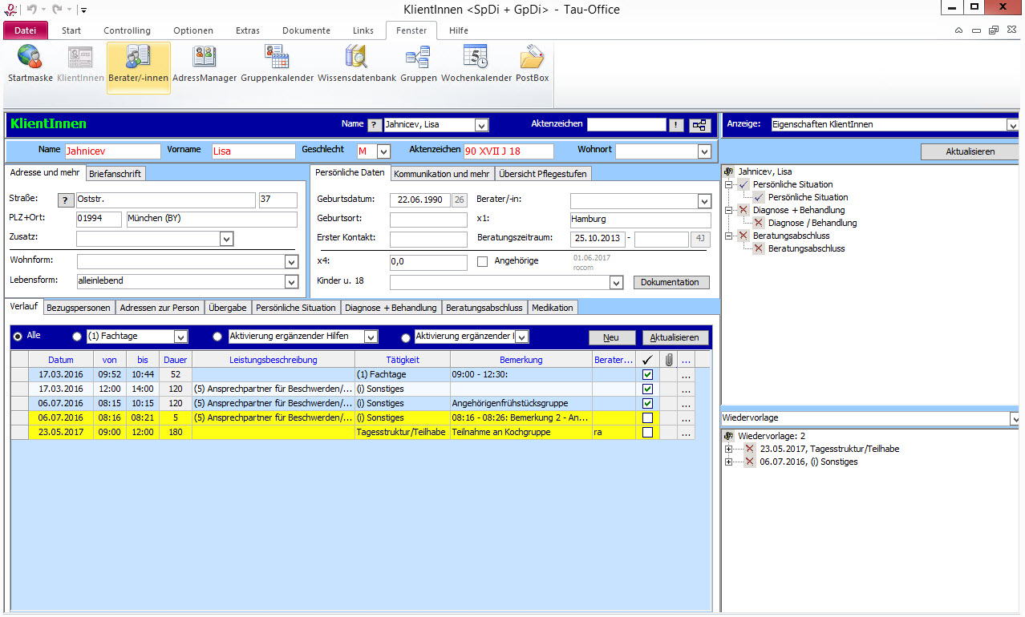
Task: Click the Berater/-innen ribbon icon
Action: click(139, 64)
